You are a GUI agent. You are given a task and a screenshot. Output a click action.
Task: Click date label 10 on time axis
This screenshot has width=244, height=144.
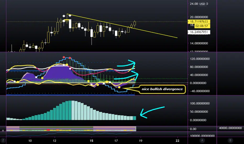[x=30, y=141]
